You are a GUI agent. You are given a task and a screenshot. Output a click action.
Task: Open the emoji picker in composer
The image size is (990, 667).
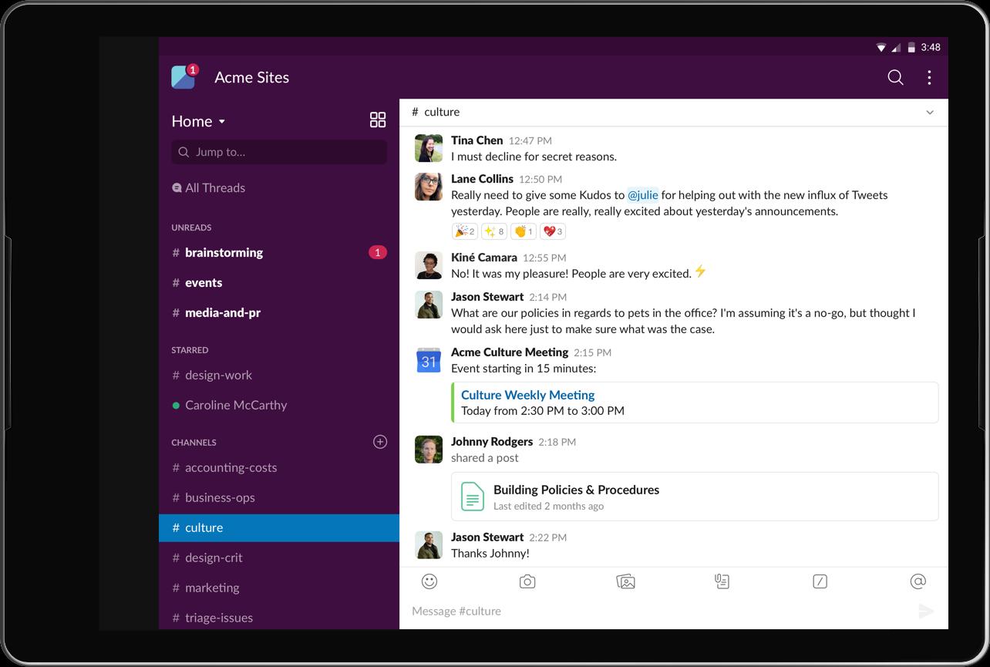[429, 581]
